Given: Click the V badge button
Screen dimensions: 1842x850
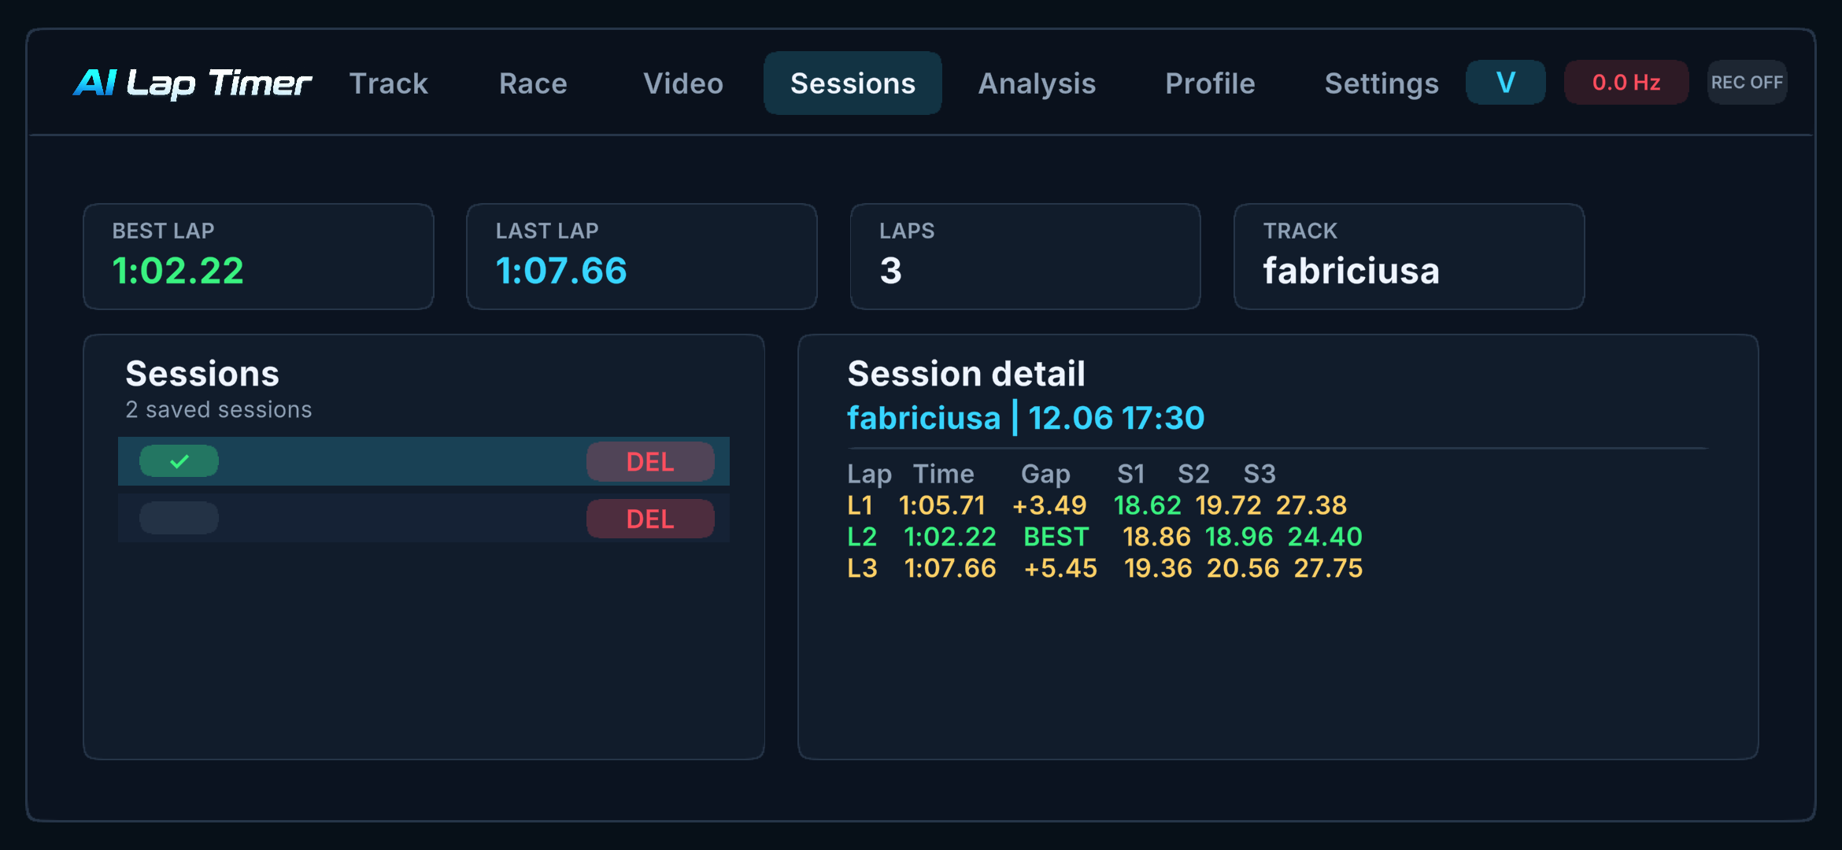Looking at the screenshot, I should (x=1505, y=82).
